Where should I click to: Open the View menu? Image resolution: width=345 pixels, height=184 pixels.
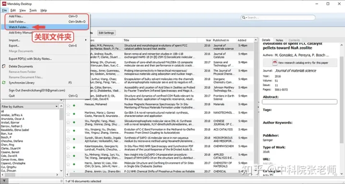click(23, 11)
